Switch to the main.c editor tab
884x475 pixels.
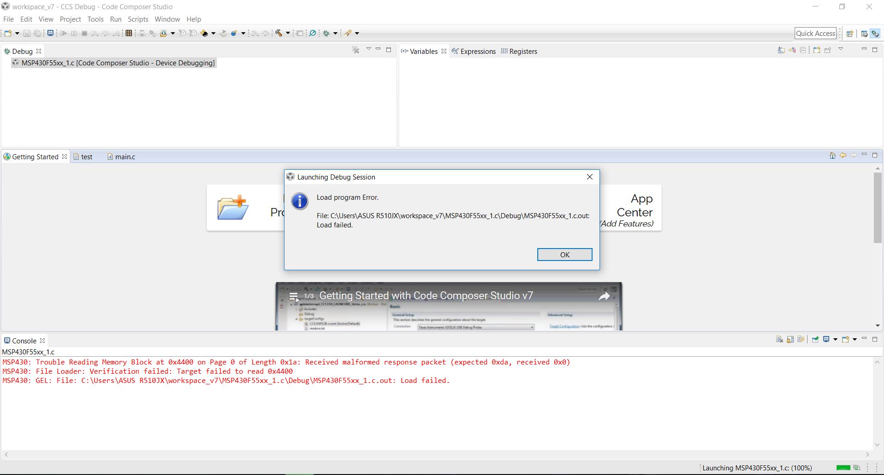coord(122,157)
